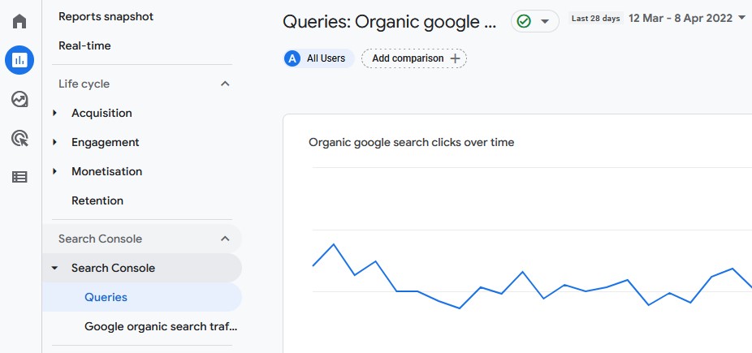
Task: Open Reports snapshot
Action: pyautogui.click(x=106, y=16)
